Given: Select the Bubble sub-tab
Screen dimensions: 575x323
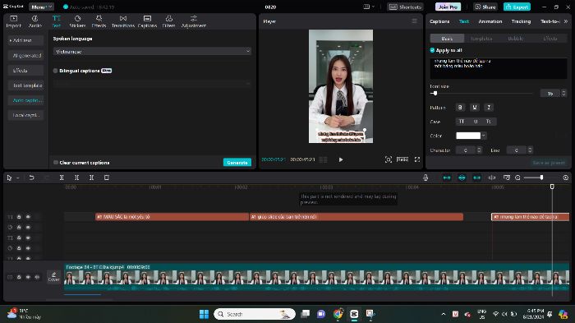Looking at the screenshot, I should coord(515,39).
